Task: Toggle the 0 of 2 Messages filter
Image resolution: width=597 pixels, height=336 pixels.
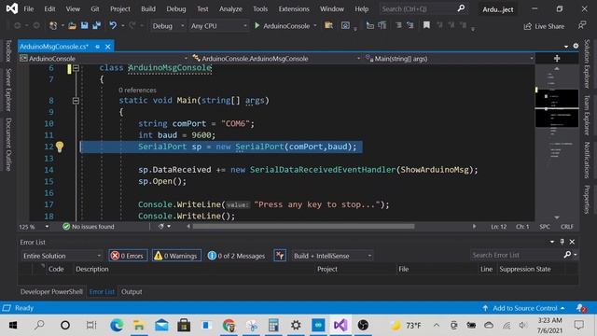Action: coord(236,256)
